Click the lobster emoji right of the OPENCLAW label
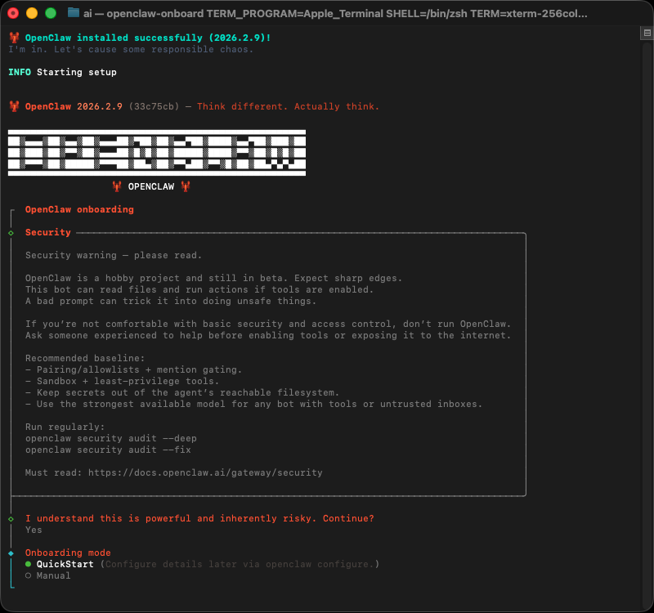The width and height of the screenshot is (654, 613). click(x=186, y=186)
